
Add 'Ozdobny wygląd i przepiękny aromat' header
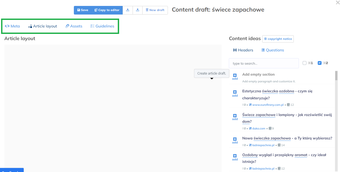click(235, 156)
